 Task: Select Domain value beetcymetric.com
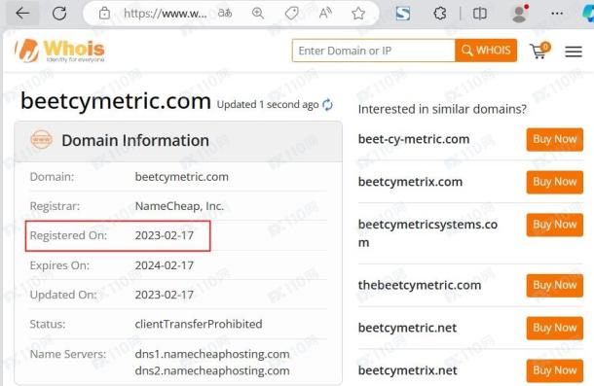pyautogui.click(x=182, y=177)
